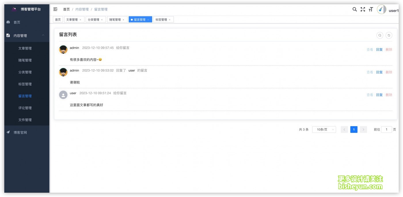The image size is (403, 197).
Task: Click the 留言列表 heading
Action: click(x=68, y=35)
